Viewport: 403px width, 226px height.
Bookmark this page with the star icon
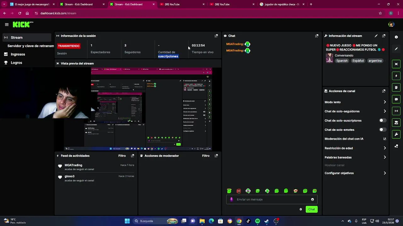click(380, 13)
